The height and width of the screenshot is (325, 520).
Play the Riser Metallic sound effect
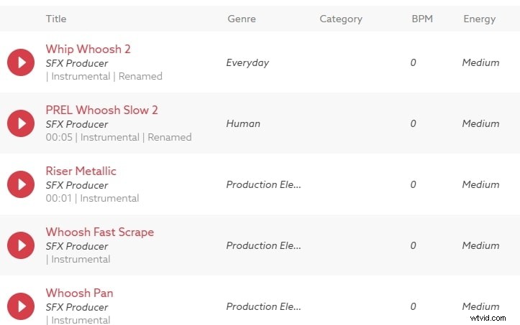pos(21,184)
